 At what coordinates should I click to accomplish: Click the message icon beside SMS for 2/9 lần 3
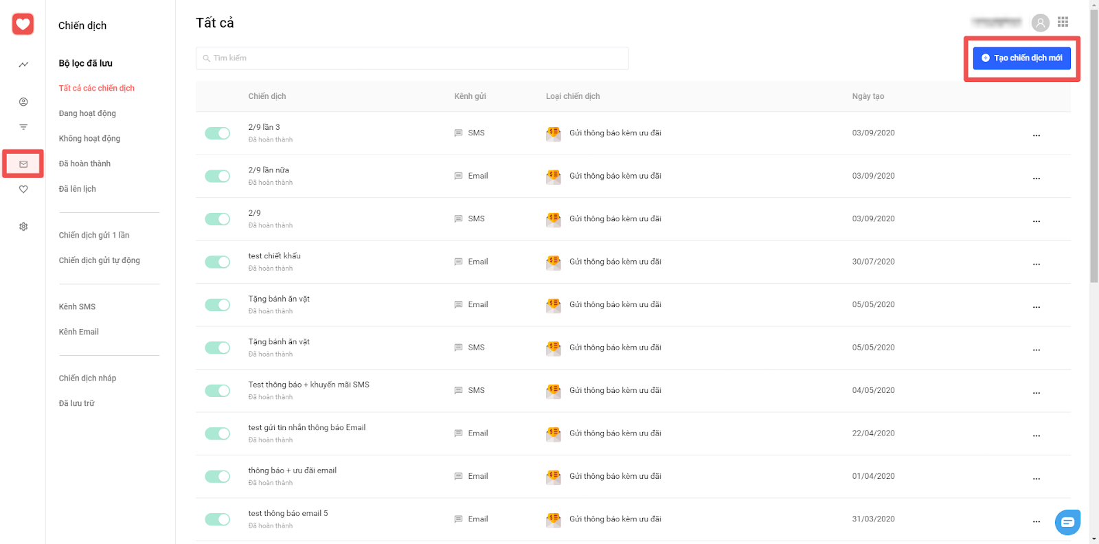coord(458,133)
